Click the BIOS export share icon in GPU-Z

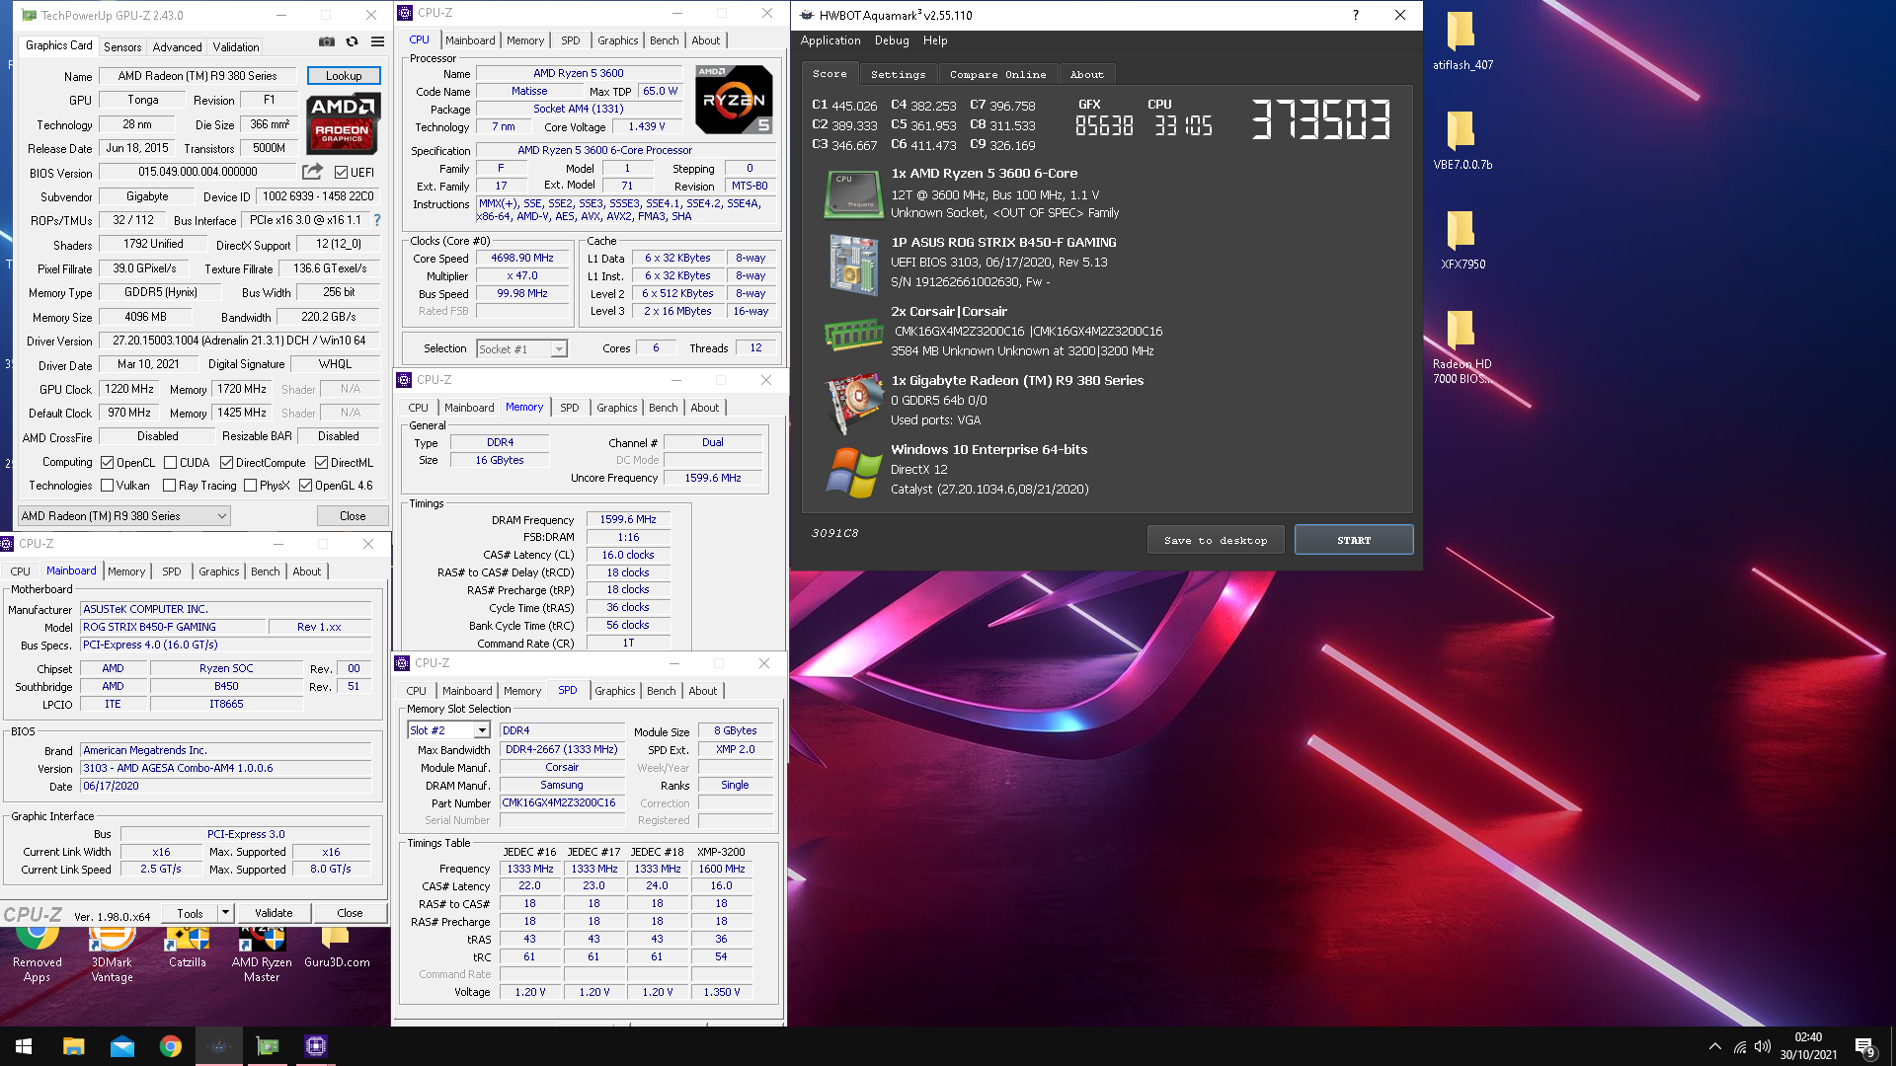[x=313, y=172]
